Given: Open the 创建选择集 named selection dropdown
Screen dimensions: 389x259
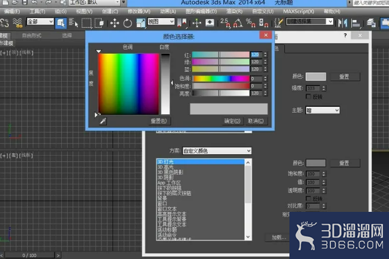Looking at the screenshot, I should pos(309,21).
